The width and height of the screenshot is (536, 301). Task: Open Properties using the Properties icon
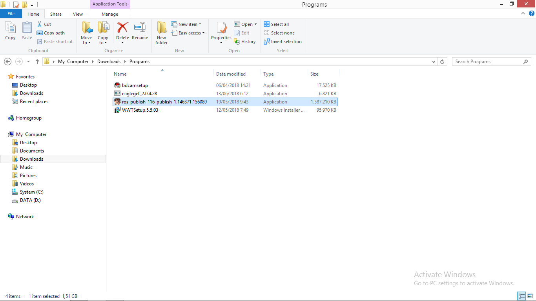221,31
